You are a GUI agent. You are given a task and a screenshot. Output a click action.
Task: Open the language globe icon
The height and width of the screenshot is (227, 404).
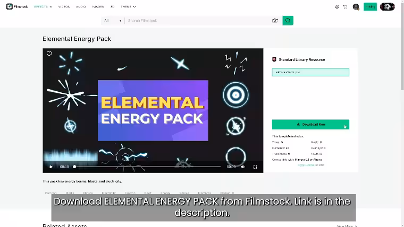coord(337,7)
